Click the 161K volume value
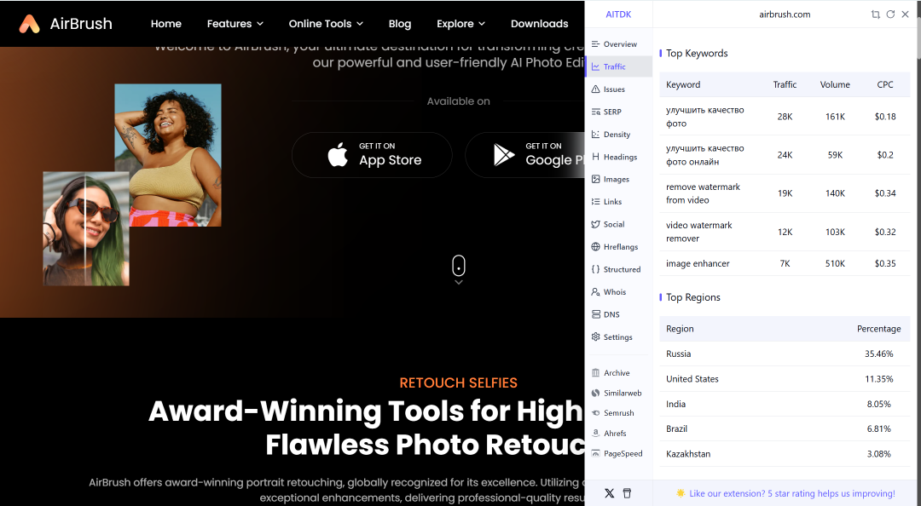921x506 pixels. pyautogui.click(x=835, y=116)
